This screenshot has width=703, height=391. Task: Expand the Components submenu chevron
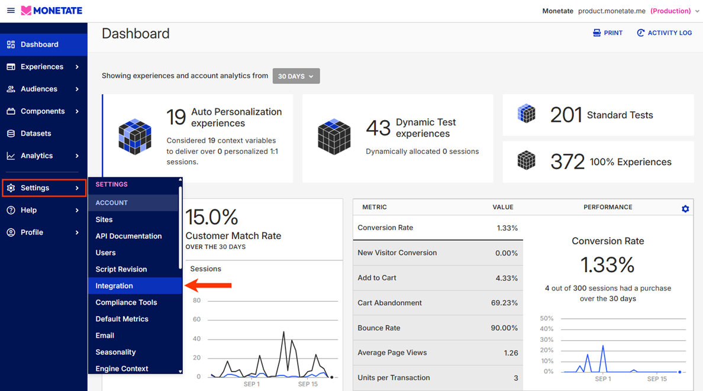[77, 111]
